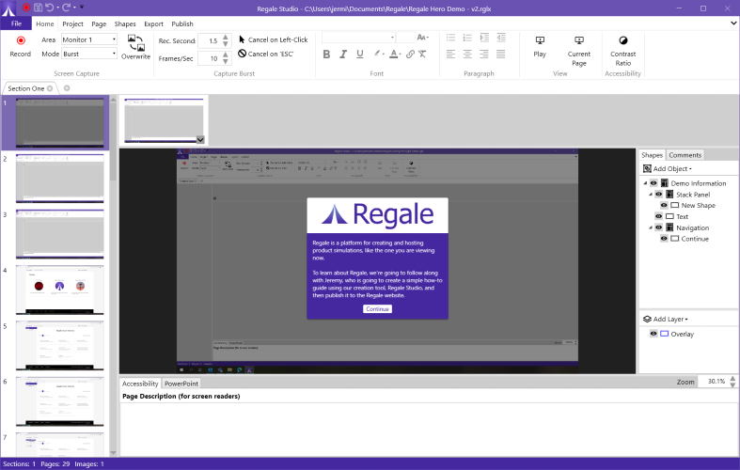Open the Contrast Ratio accessibility tool
Screen dimensions: 740x470
click(x=623, y=51)
